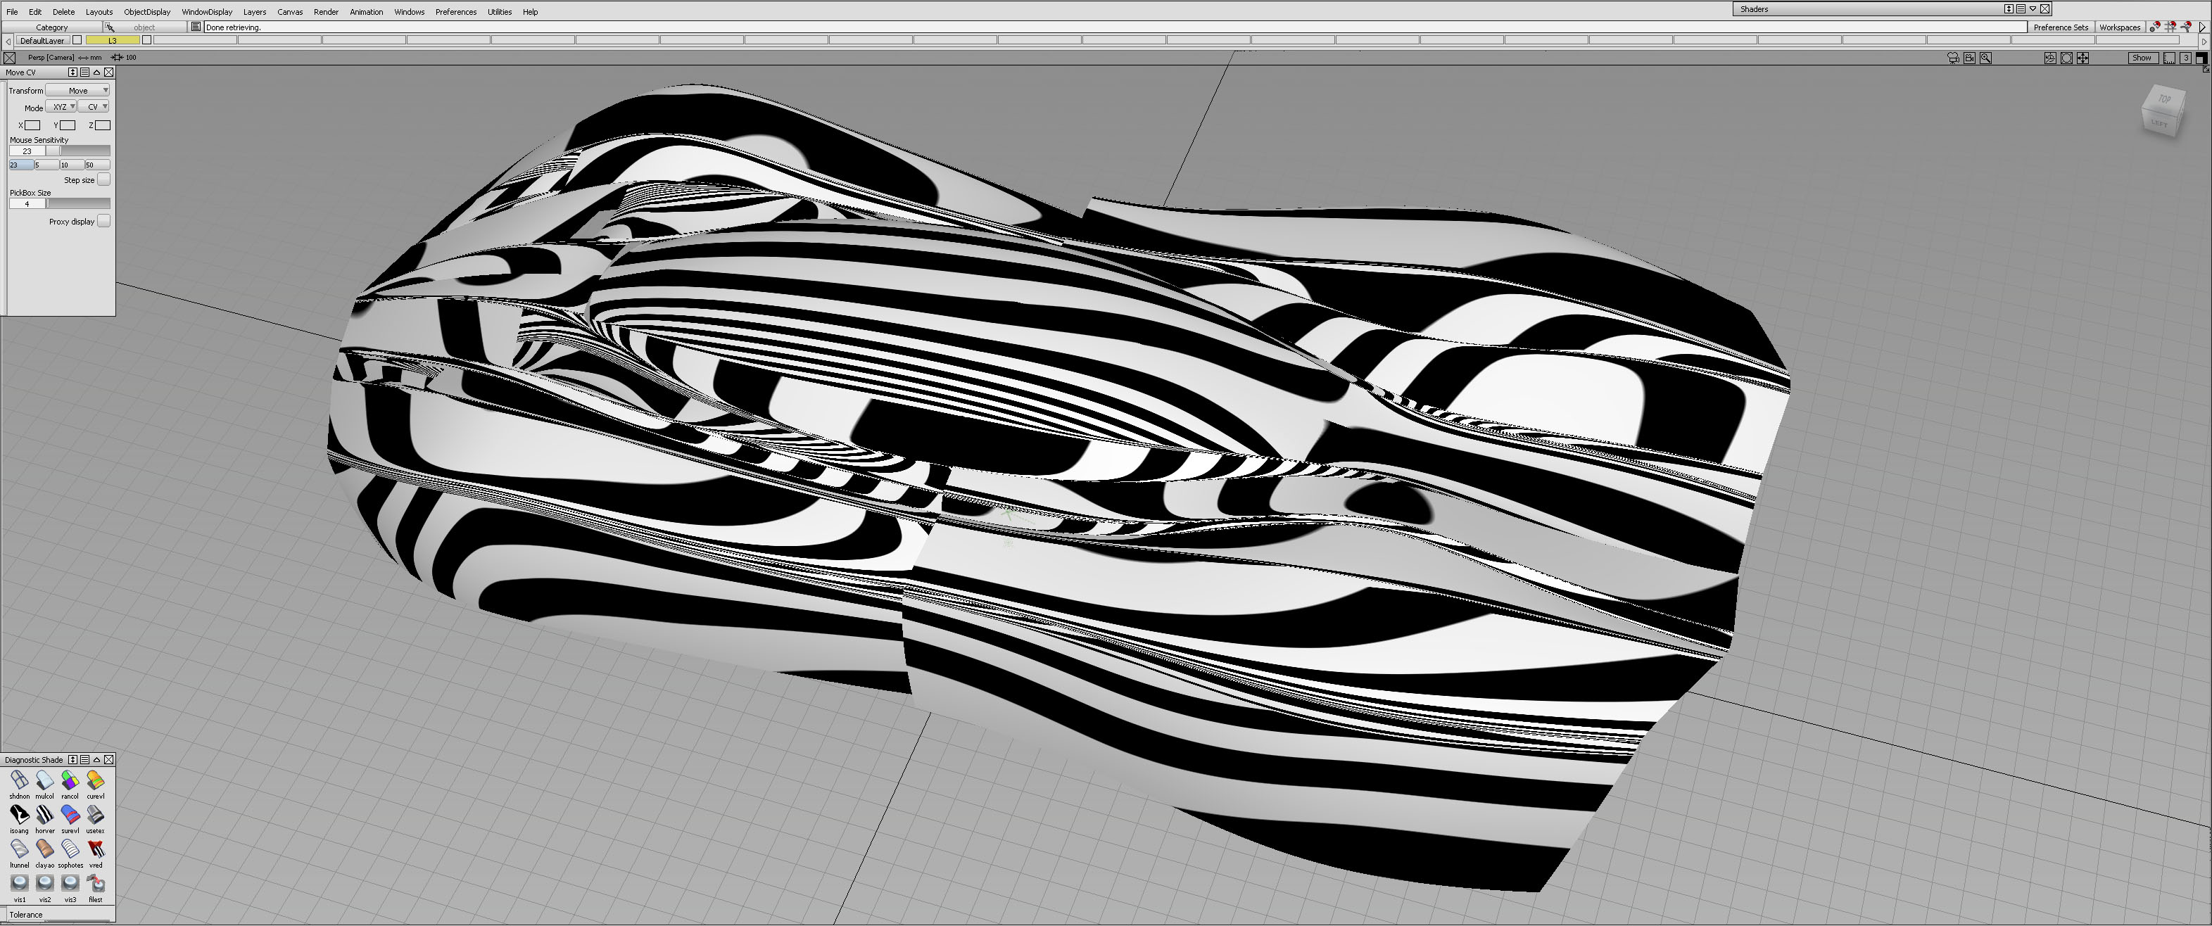Click the viewport Show button
2212x926 pixels.
point(2141,58)
